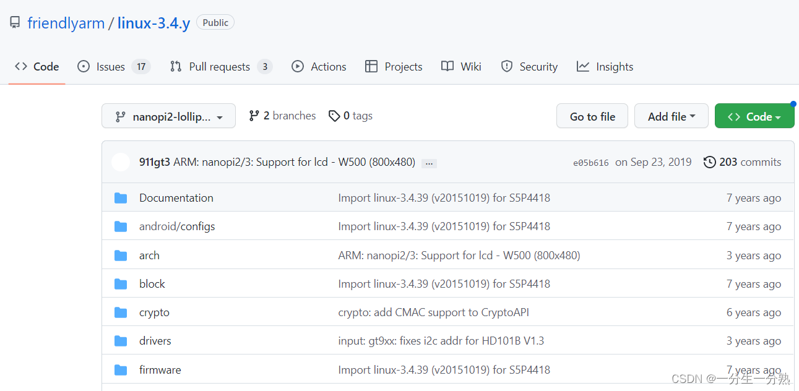Image resolution: width=799 pixels, height=391 pixels.
Task: Open the latest commit message about lcd W500
Action: [x=294, y=162]
